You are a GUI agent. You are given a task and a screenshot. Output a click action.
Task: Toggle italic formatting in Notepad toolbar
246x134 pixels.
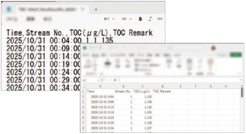(150, 19)
